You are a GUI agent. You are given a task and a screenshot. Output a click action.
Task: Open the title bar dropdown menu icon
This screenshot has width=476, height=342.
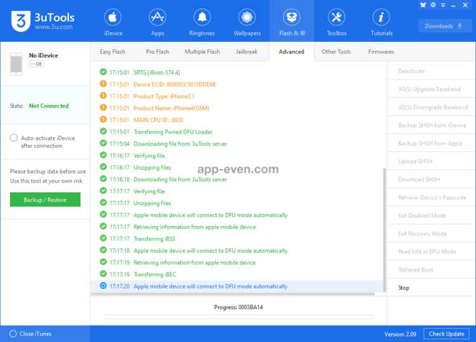[x=443, y=5]
